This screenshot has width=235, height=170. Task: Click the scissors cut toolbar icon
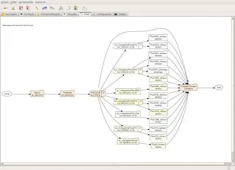coord(61,8)
